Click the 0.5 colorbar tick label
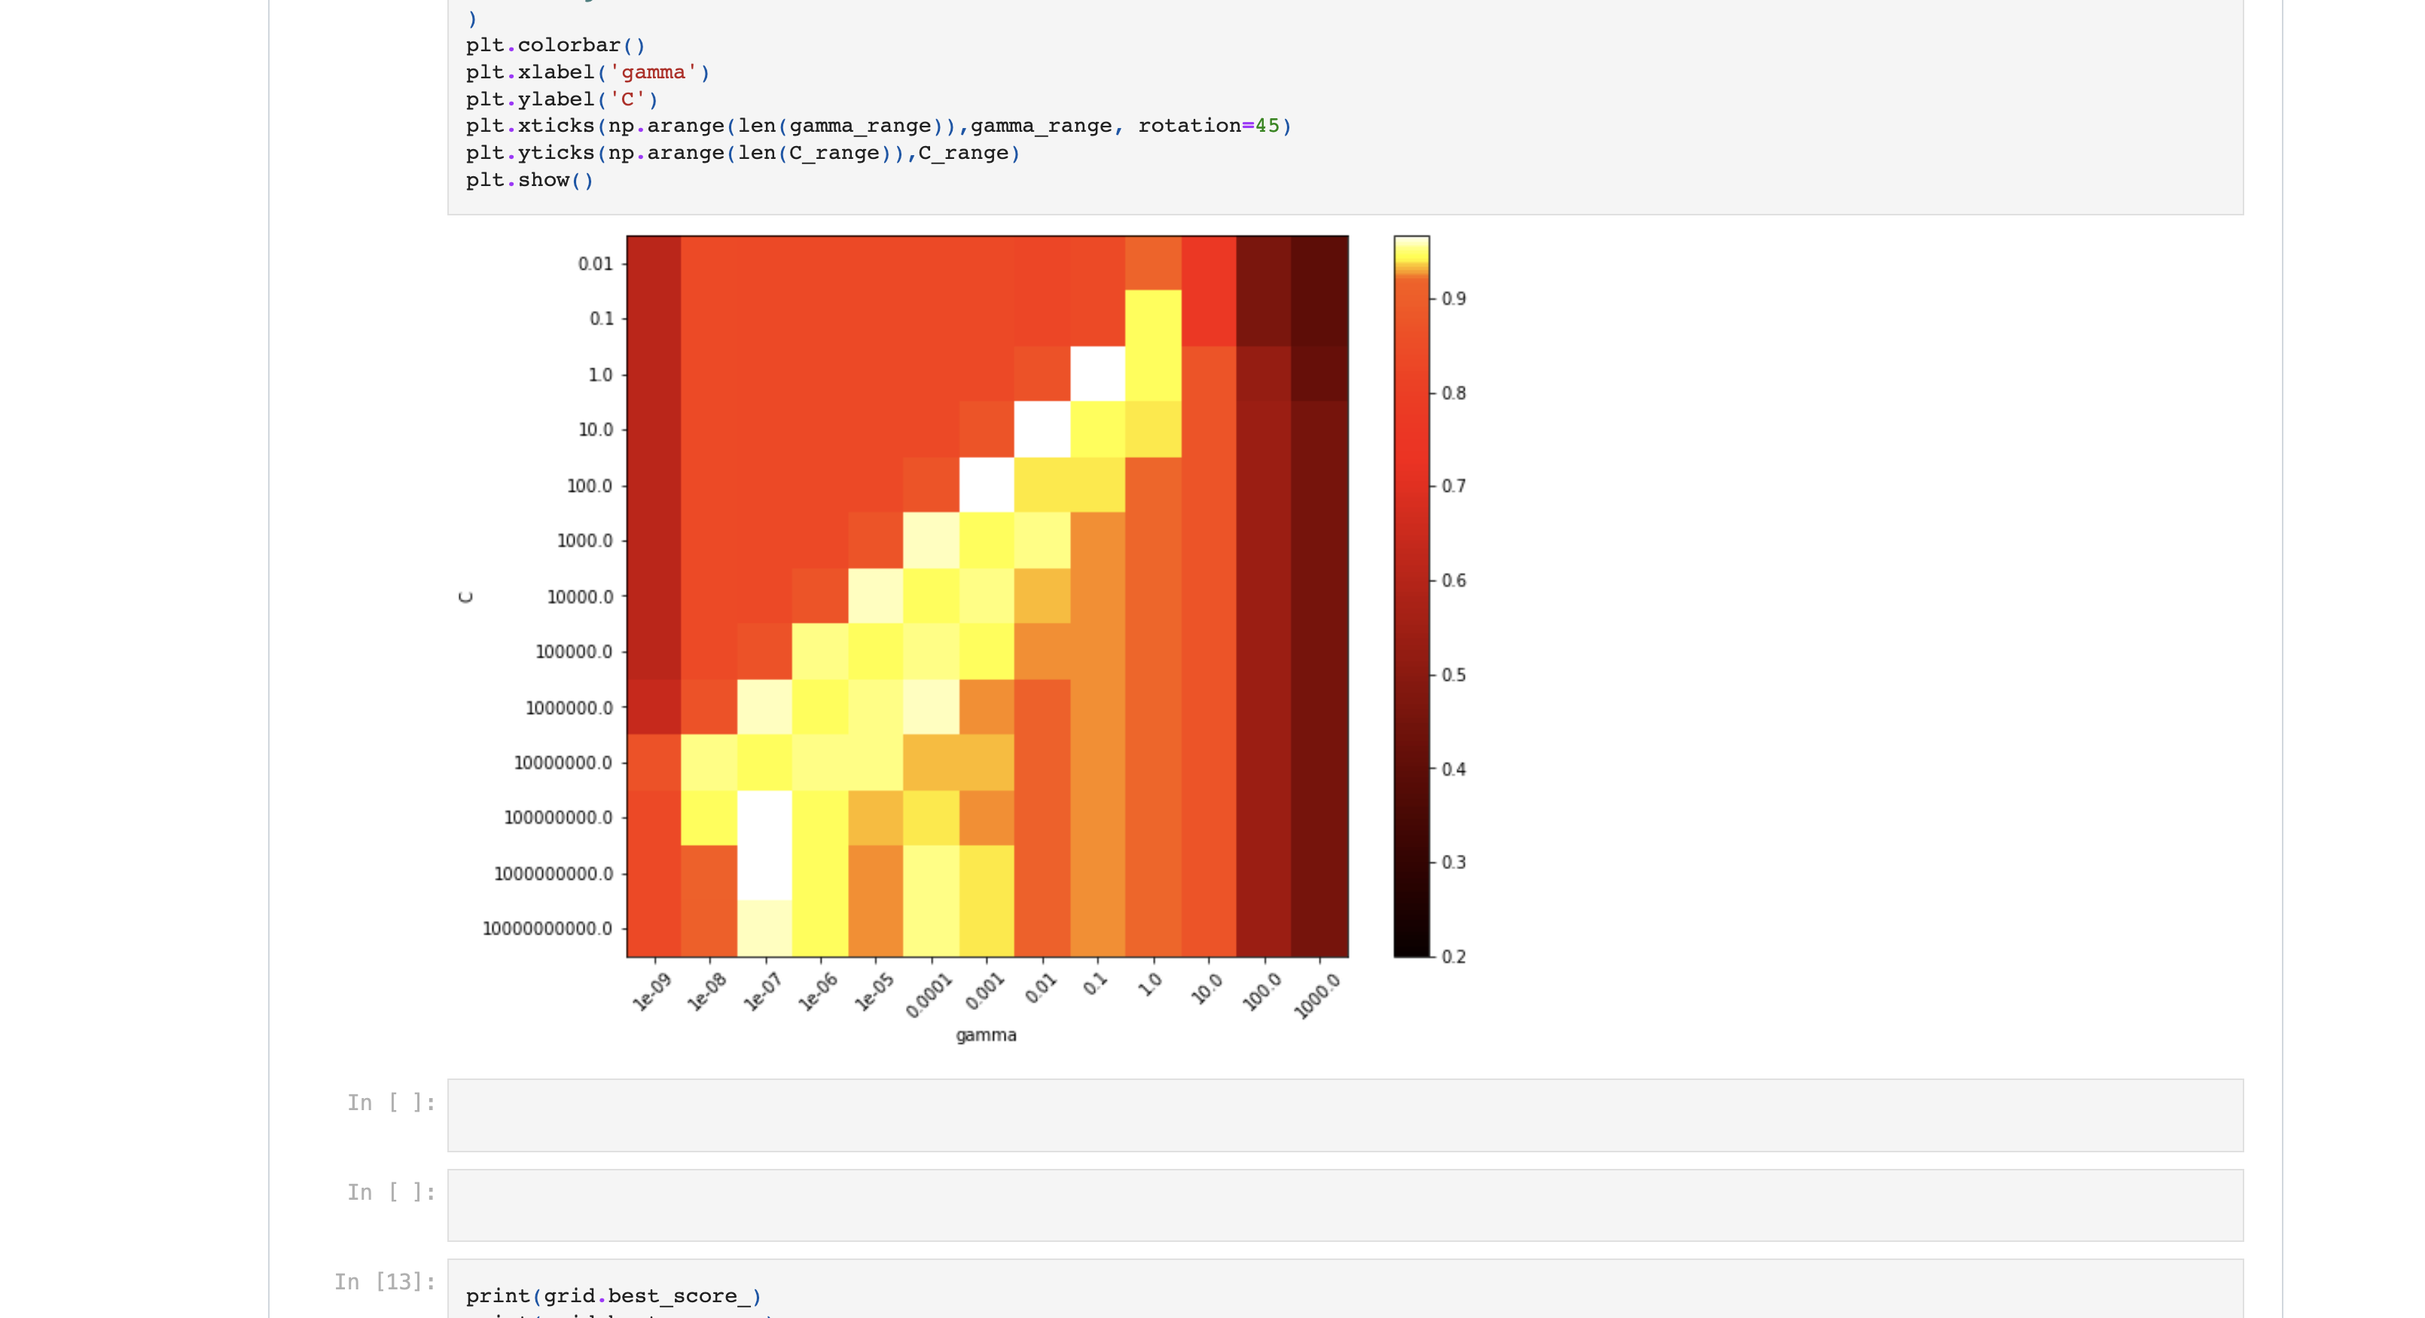The width and height of the screenshot is (2425, 1318). coord(1453,675)
